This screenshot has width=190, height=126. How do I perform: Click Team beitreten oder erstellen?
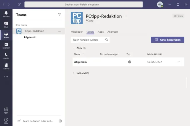(x=38, y=121)
